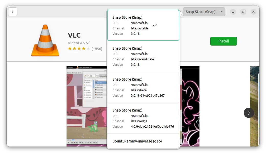Open the Snap Store (Snap) source dropdown

(x=204, y=12)
